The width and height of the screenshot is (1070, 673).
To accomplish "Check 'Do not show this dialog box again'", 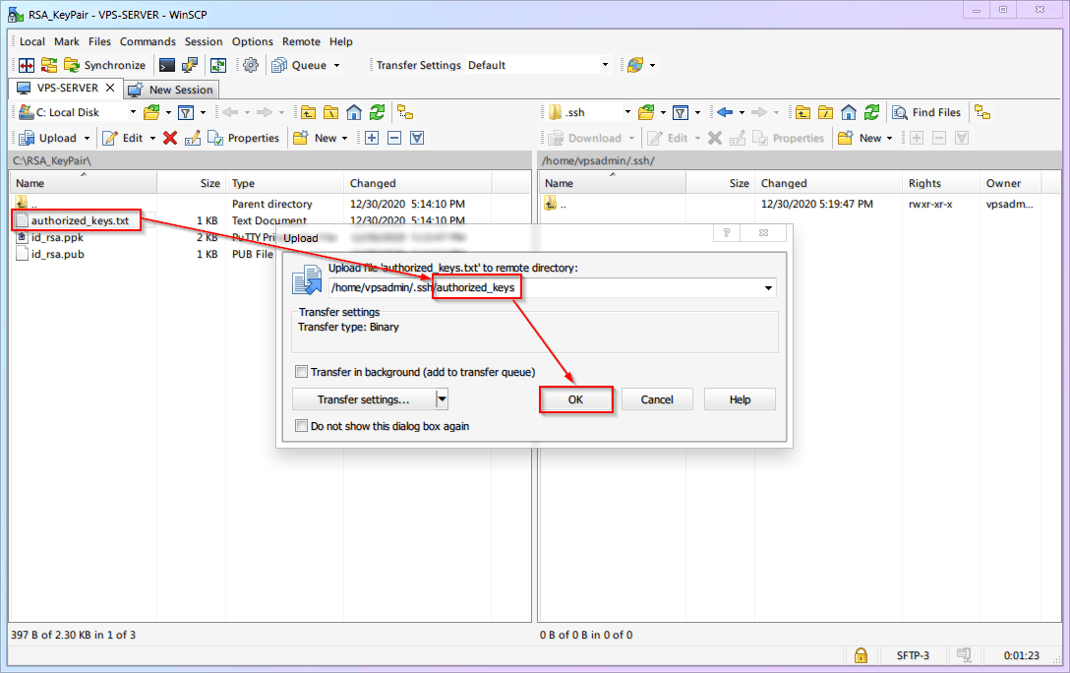I will 302,426.
